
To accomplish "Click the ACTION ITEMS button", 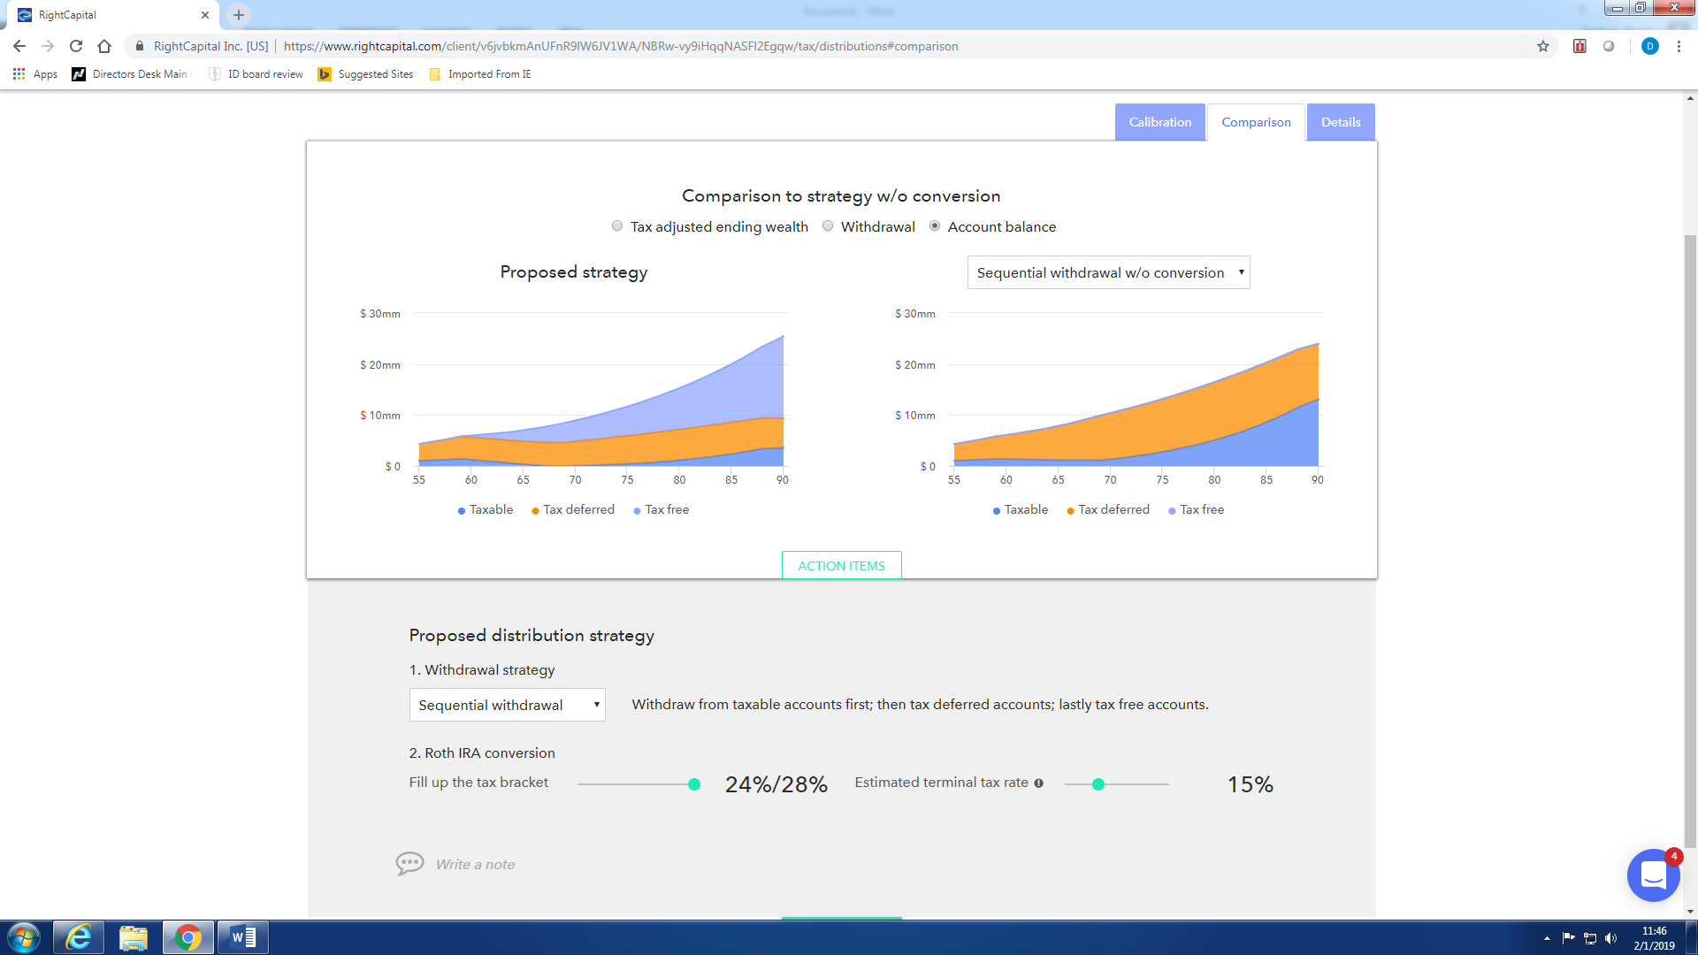I will 841,566.
